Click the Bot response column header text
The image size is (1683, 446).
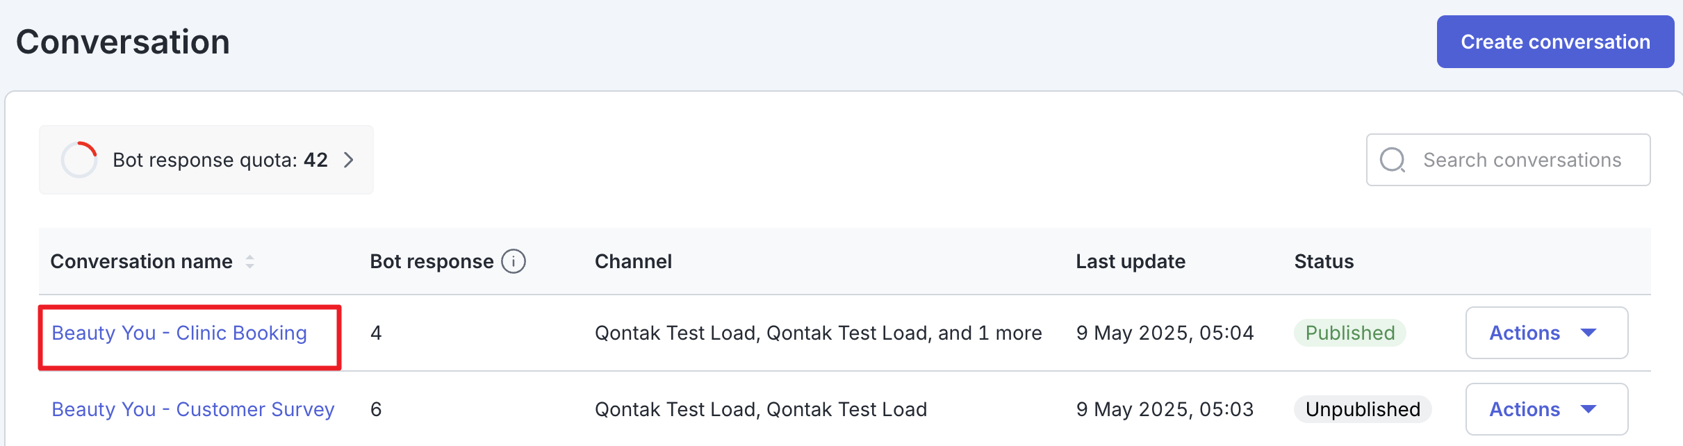(x=432, y=261)
